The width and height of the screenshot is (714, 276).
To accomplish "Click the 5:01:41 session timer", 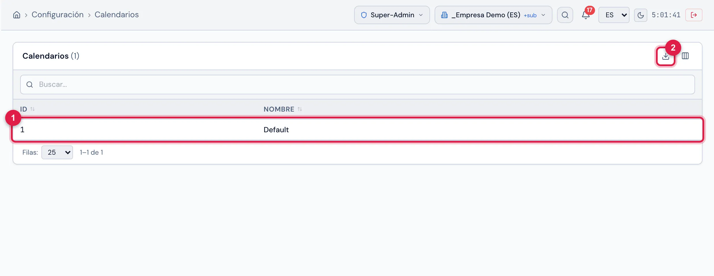I will [x=666, y=15].
